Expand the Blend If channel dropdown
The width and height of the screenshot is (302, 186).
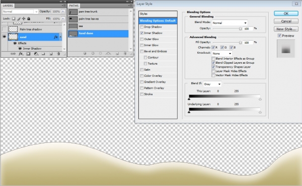click(212, 84)
